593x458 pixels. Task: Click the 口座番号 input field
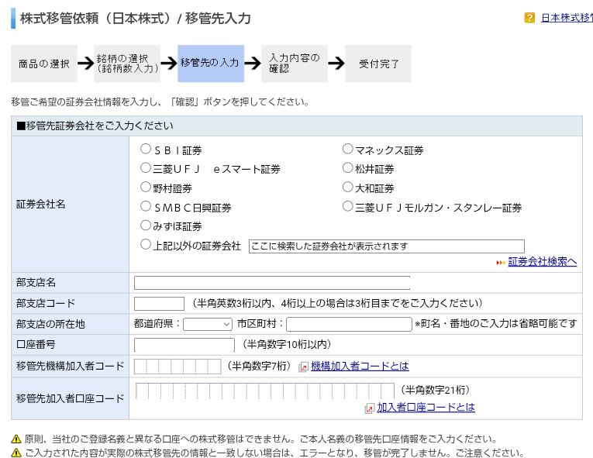click(184, 345)
